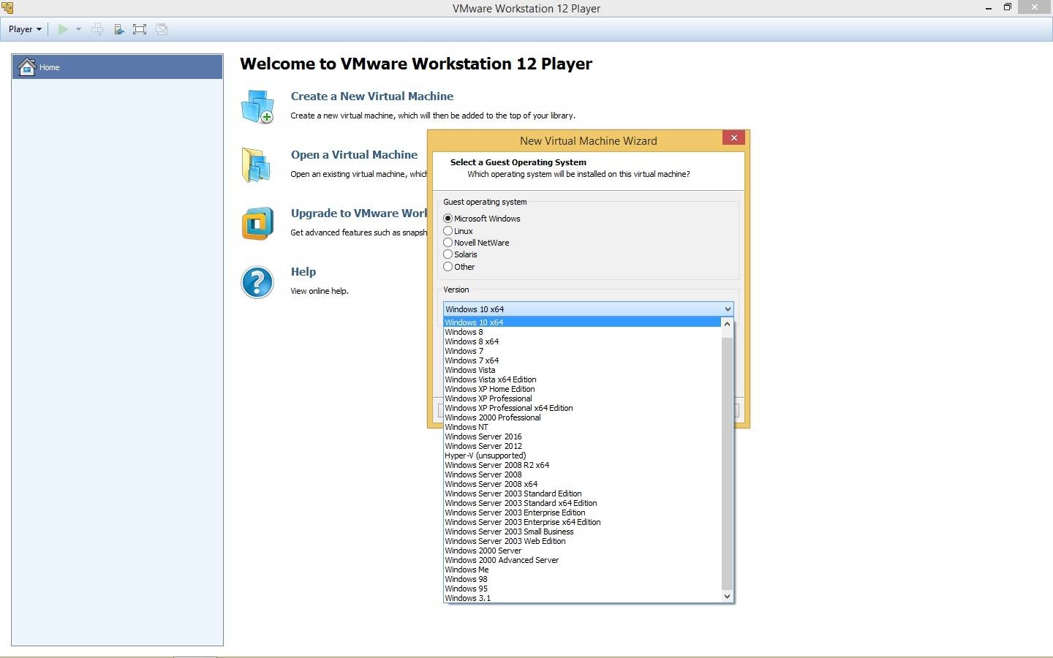Choose Windows Server 2008 x64
1053x658 pixels.
582,484
